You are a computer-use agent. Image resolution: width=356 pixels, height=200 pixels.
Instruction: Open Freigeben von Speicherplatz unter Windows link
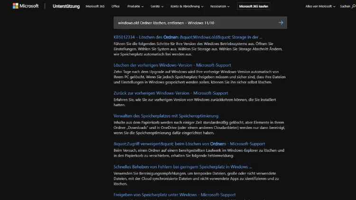coord(175,195)
